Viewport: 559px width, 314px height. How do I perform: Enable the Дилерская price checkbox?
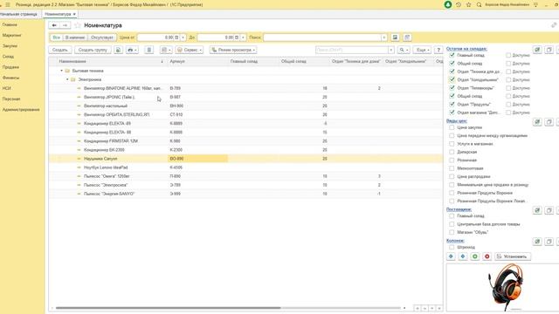pyautogui.click(x=452, y=152)
